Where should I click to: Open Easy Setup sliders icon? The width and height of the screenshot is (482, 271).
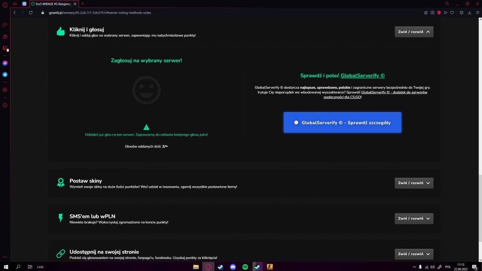pos(477,13)
